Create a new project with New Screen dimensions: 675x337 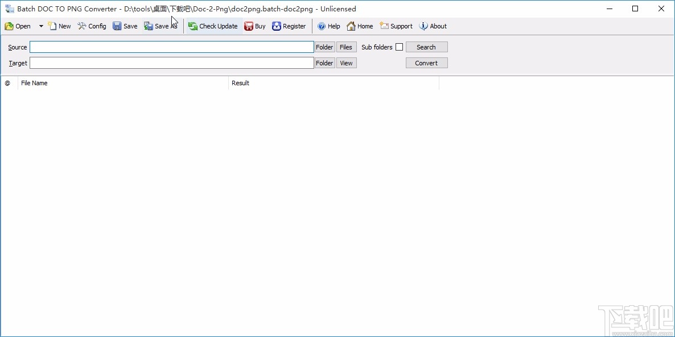(59, 26)
